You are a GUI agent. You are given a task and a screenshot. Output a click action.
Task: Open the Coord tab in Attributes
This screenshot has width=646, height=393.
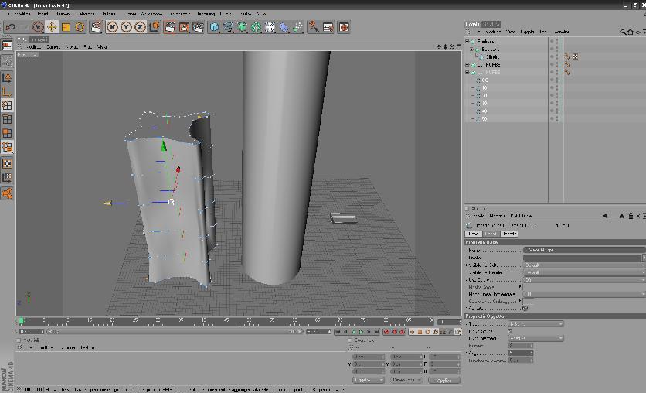[491, 234]
